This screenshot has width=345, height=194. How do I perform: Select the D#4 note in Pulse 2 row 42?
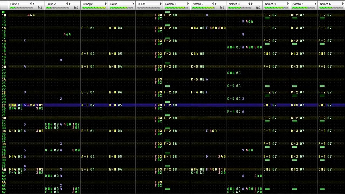coord(49,176)
